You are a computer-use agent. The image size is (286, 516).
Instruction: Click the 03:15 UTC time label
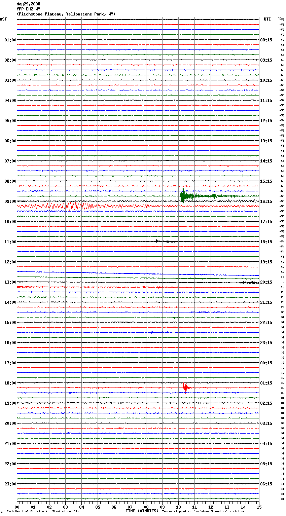266,423
